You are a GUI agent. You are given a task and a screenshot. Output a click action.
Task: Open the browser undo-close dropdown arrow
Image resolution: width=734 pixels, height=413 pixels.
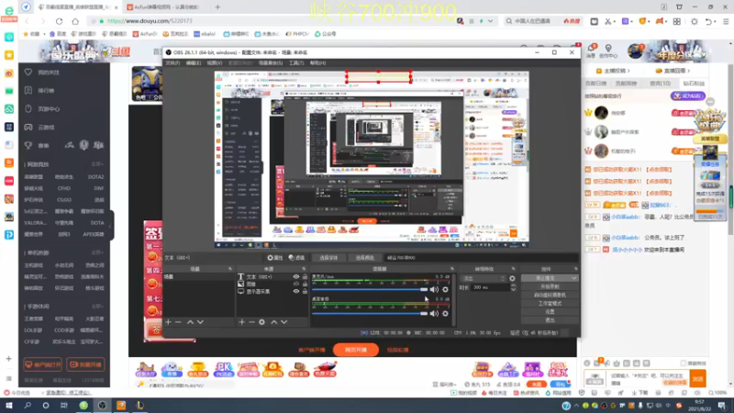717,21
